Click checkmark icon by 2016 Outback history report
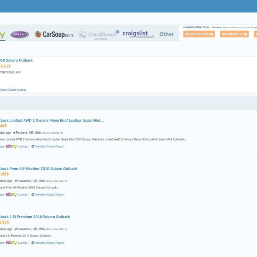Image resolution: width=257 pixels, height=257 pixels. click(33, 243)
